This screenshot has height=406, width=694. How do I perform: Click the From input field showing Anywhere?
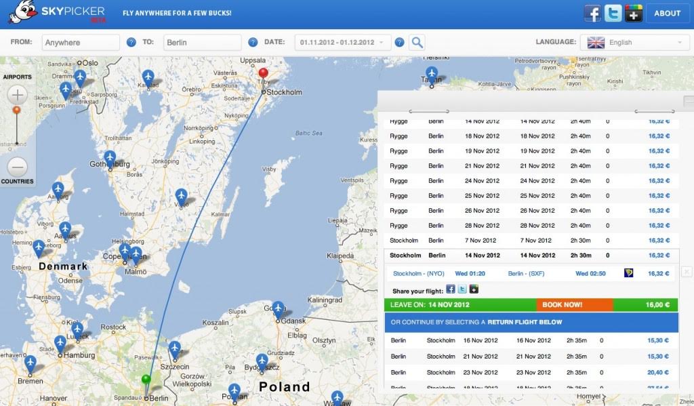click(81, 43)
